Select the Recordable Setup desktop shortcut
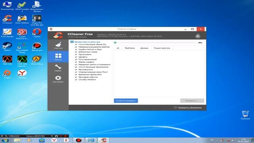 22,48
